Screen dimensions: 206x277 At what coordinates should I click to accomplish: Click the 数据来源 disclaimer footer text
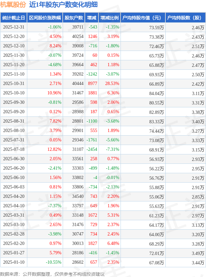tap(52, 274)
